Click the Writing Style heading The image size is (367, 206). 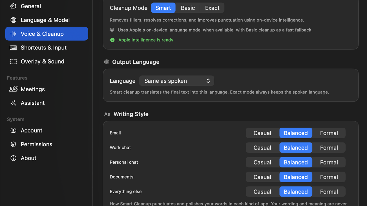click(x=131, y=114)
